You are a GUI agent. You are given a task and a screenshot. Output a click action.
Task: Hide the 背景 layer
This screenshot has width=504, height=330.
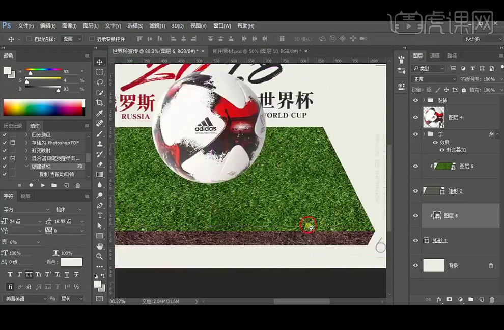(416, 265)
